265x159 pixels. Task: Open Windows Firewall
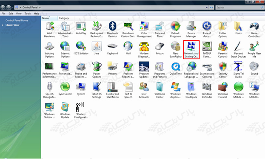click(223, 90)
